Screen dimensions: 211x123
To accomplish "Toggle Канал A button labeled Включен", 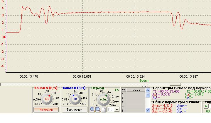I will click(46, 110).
